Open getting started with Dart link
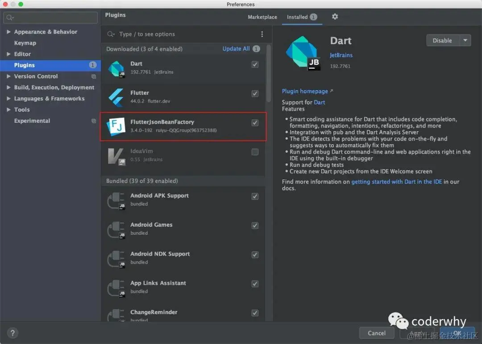The width and height of the screenshot is (482, 344). coord(397,182)
